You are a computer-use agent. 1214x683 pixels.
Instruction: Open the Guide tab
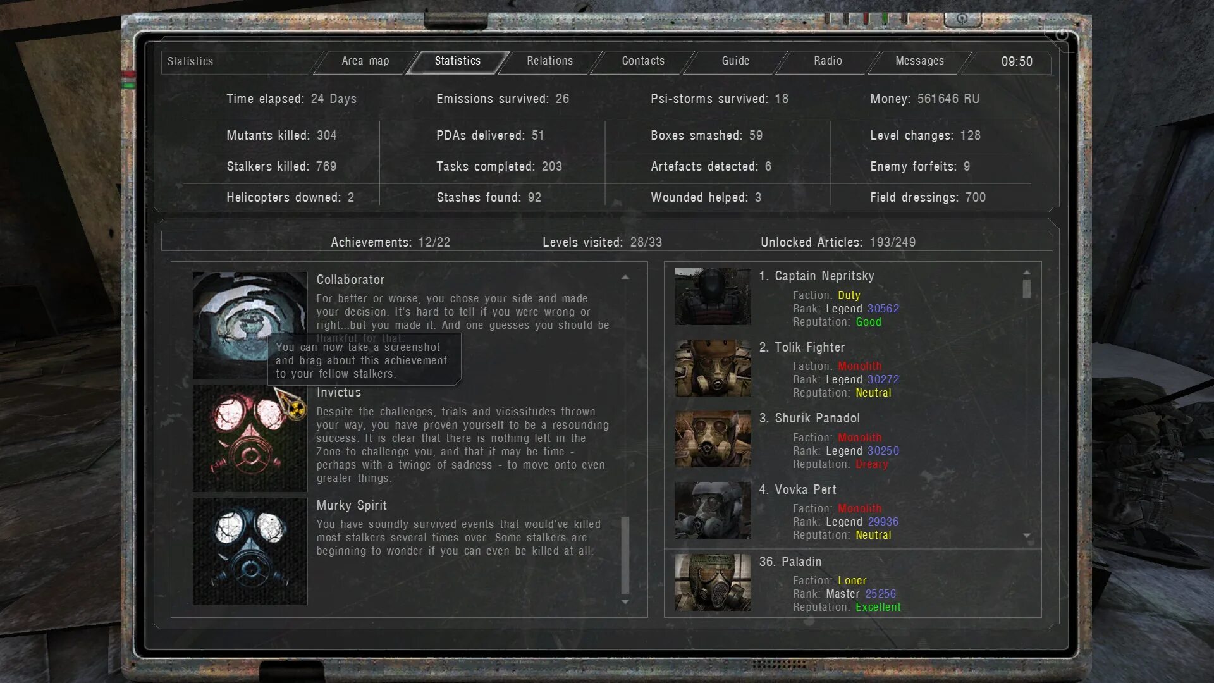pyautogui.click(x=735, y=61)
